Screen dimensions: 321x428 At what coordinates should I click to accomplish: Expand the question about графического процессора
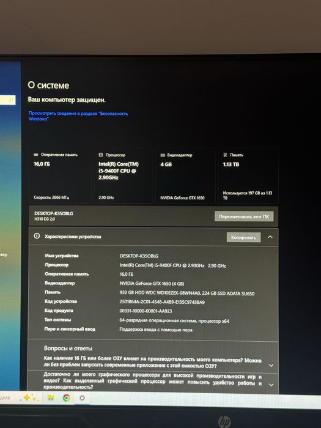[x=271, y=385]
